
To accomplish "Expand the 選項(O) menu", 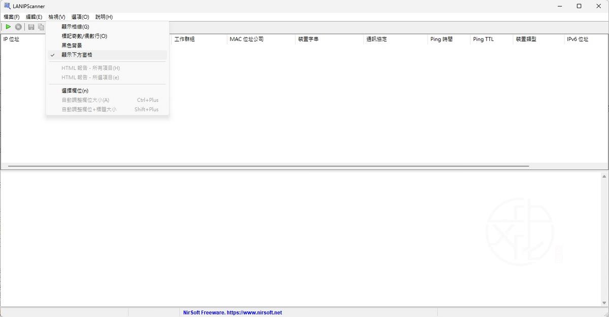I will point(80,17).
